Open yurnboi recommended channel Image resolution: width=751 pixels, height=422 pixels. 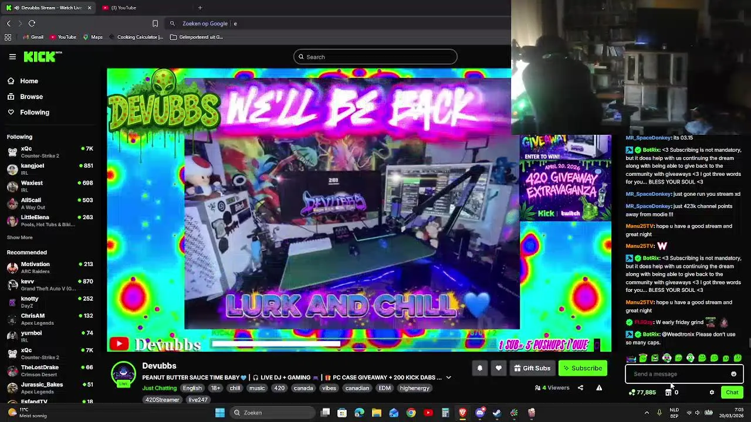coord(50,336)
